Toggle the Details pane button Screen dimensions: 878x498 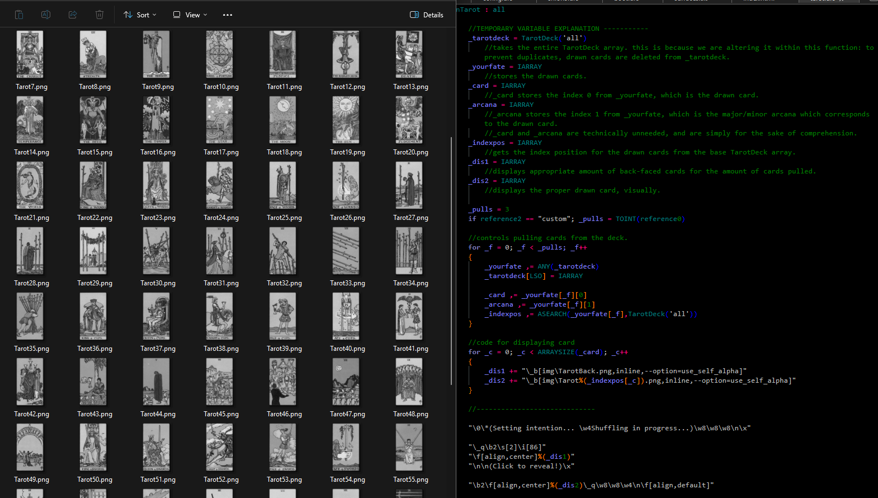[427, 15]
